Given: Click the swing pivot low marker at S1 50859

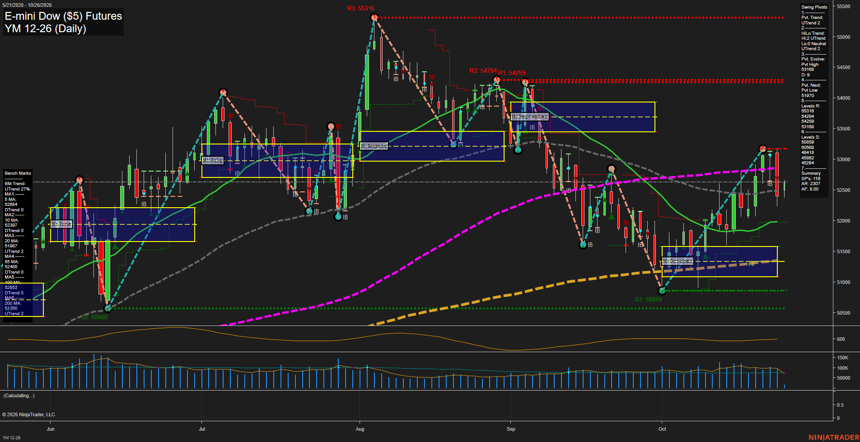Looking at the screenshot, I should (x=662, y=291).
